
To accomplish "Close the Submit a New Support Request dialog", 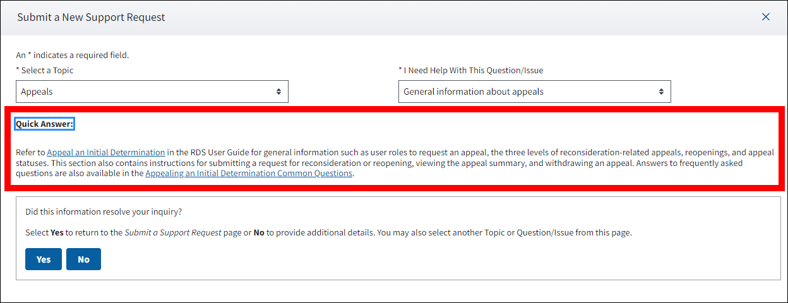I will 766,17.
